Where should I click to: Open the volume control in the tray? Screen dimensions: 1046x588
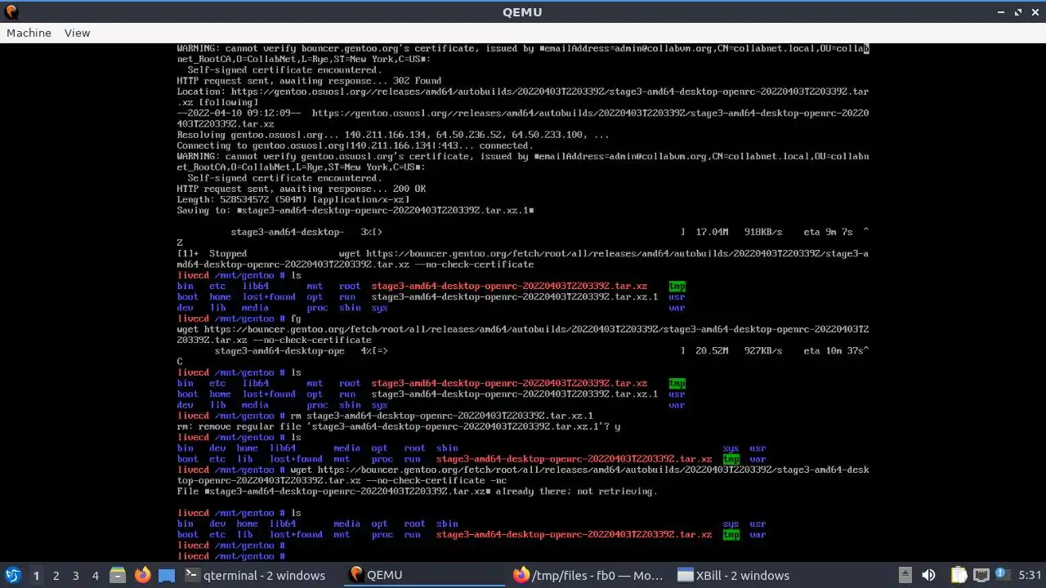point(928,575)
